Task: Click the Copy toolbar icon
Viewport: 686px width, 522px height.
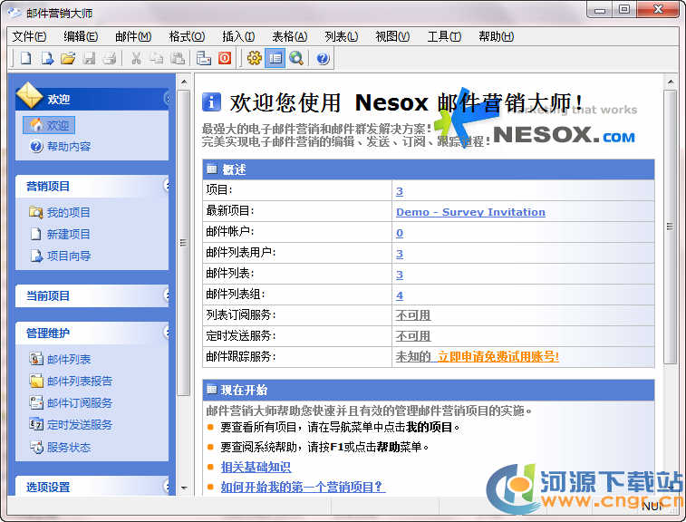Action: [157, 58]
